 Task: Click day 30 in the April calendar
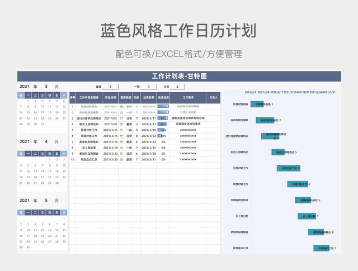[x=57, y=183]
